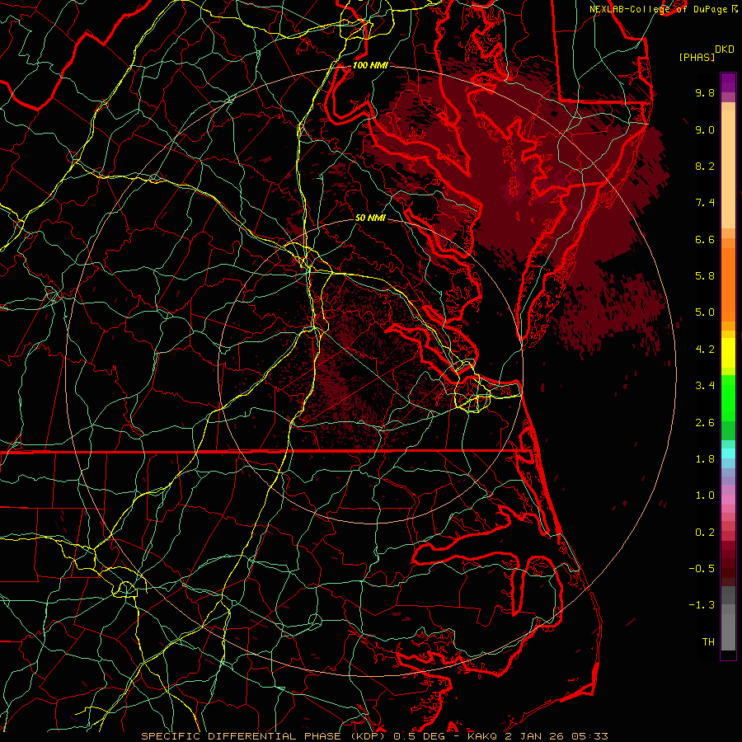Click the -0.5 legend value
742x742 pixels.
click(702, 569)
